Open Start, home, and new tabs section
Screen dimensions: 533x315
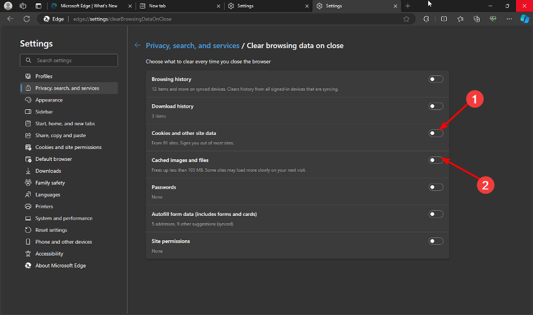coord(69,124)
